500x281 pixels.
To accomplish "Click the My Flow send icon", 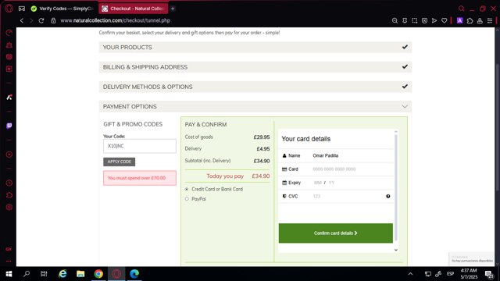I will (x=434, y=20).
